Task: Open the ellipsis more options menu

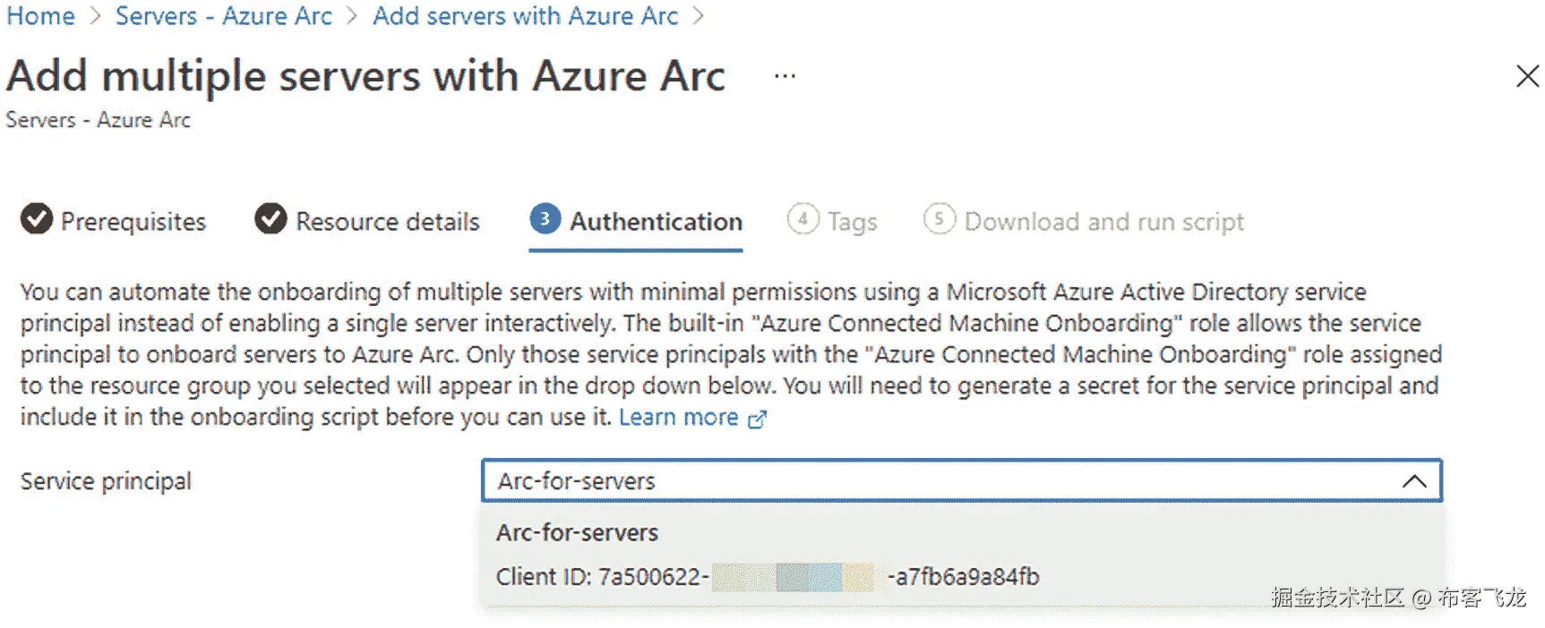Action: [x=785, y=77]
